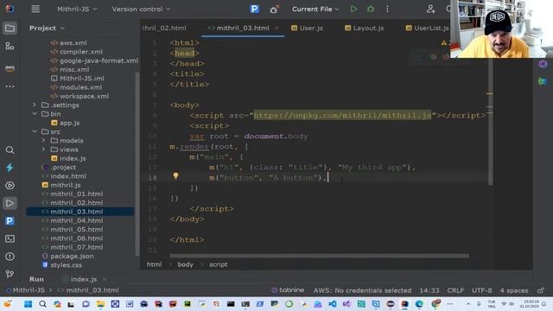
Task: Open workspace.xml in project tree
Action: tap(84, 96)
